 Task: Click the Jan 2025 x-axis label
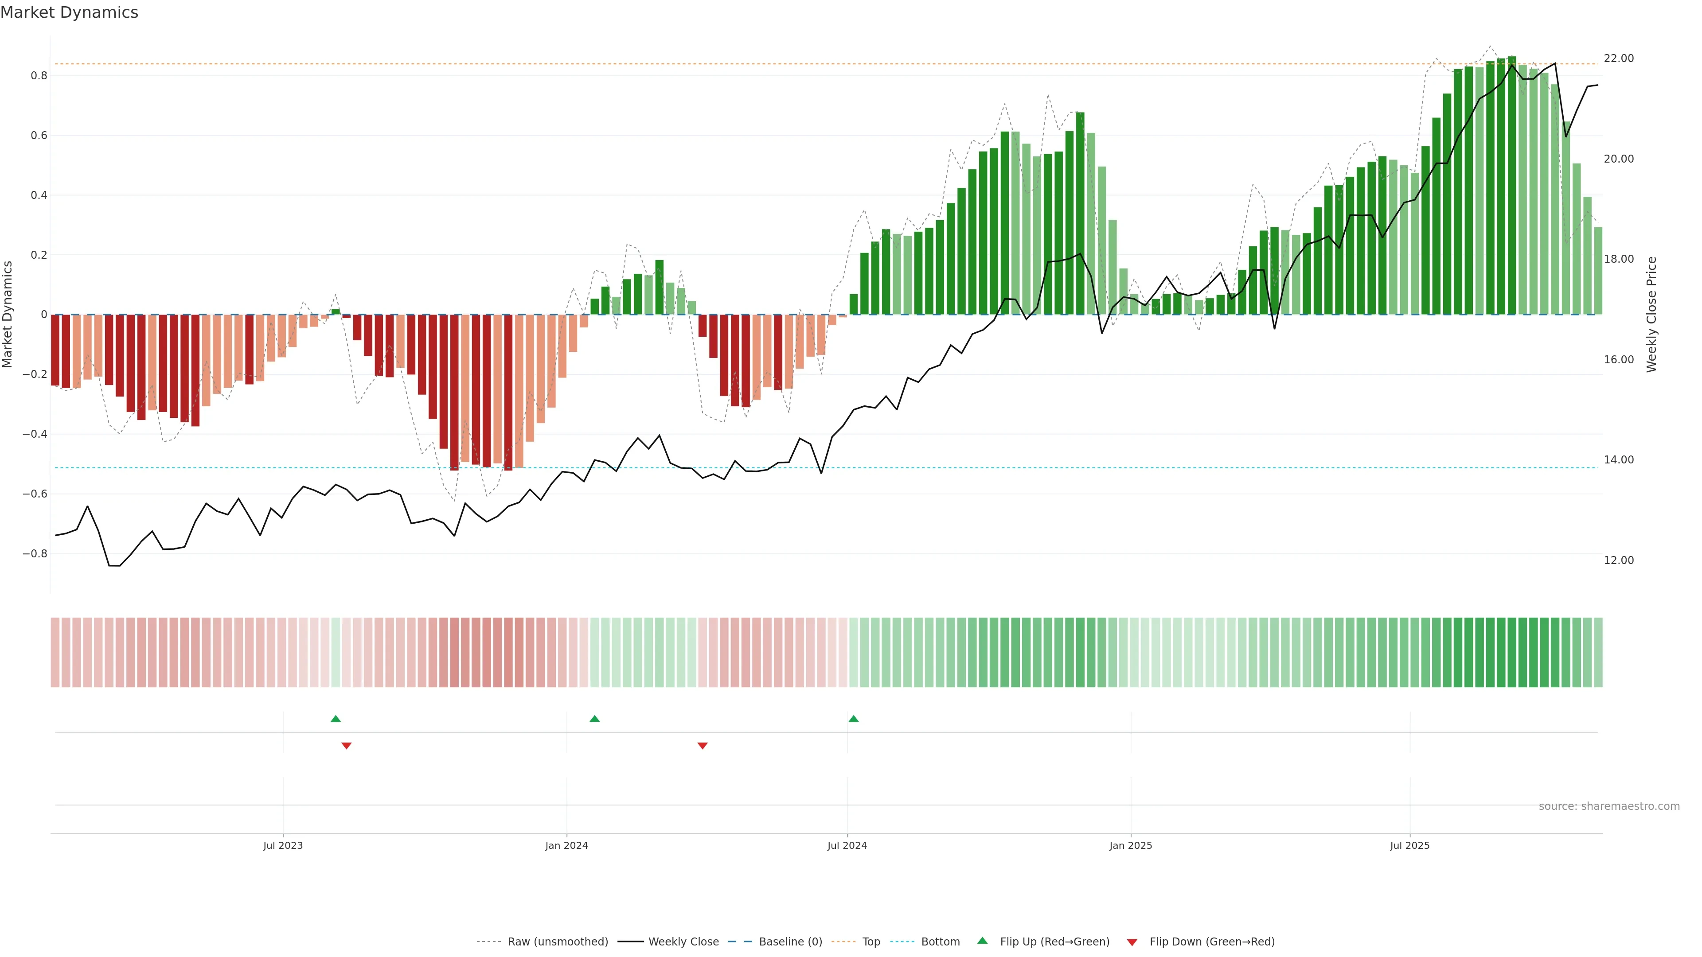[1131, 845]
